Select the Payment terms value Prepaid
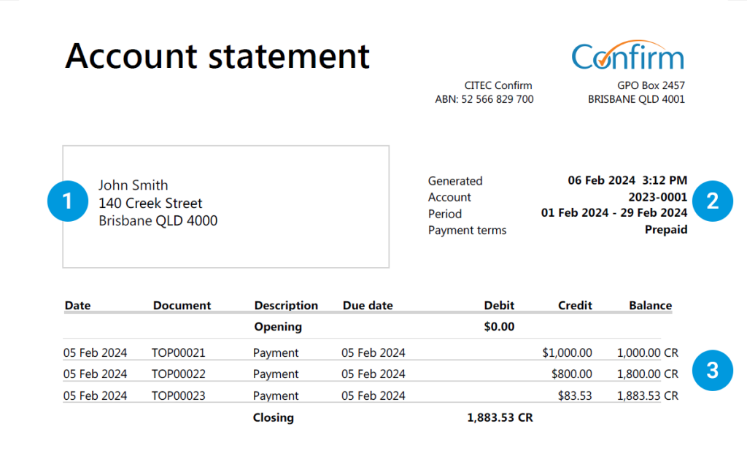 tap(666, 229)
